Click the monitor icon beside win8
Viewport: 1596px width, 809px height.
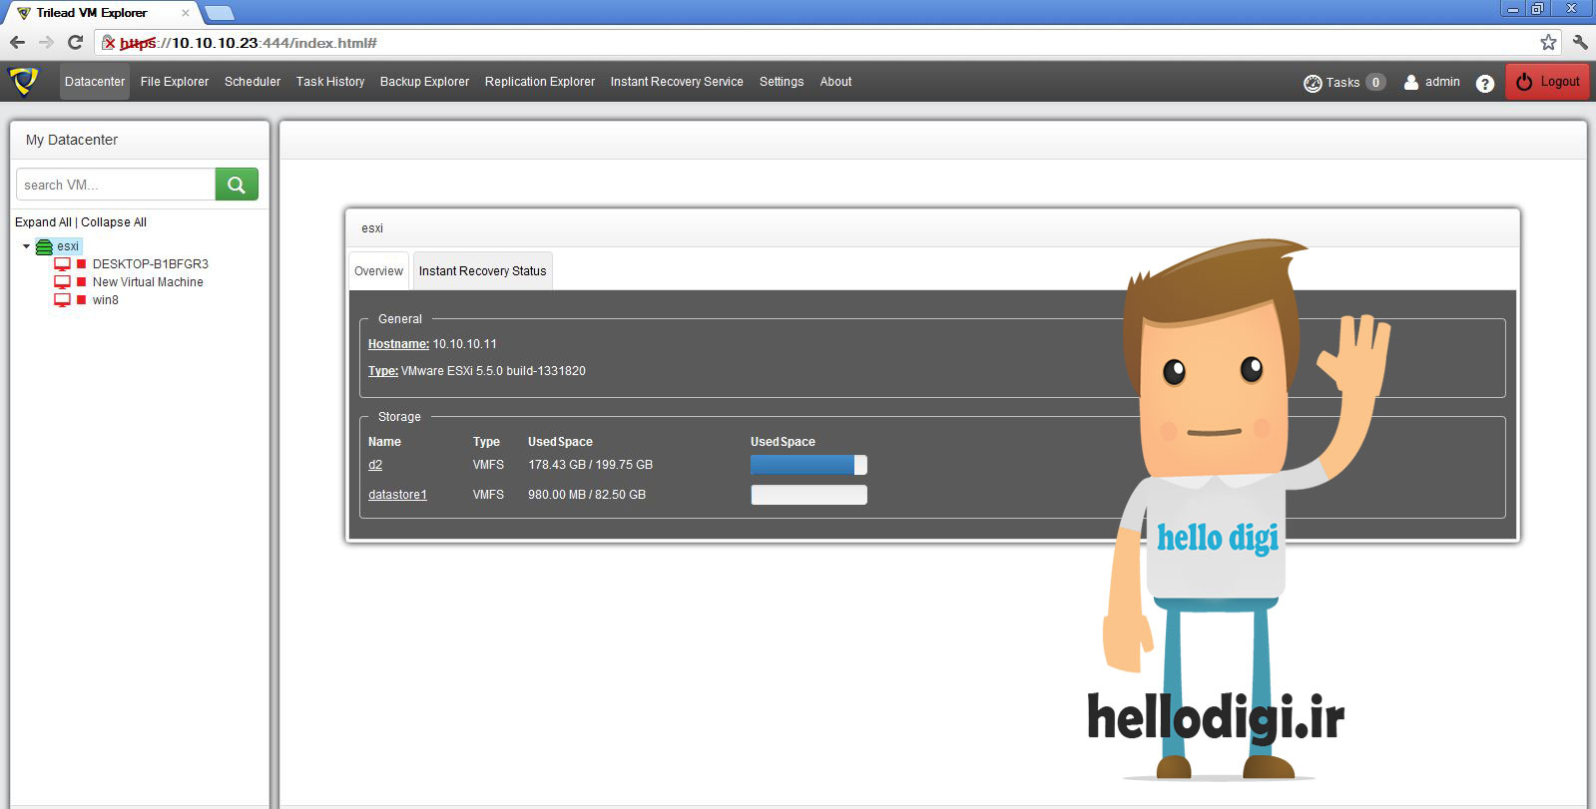click(x=62, y=300)
